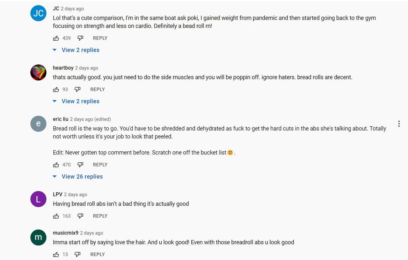Image resolution: width=408 pixels, height=260 pixels.
Task: Dislike musicmix9's comment
Action: [x=77, y=254]
